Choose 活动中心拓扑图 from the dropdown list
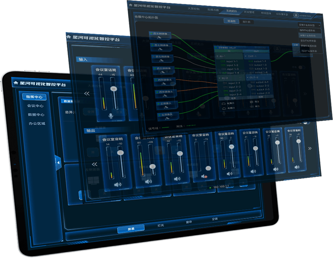 click(x=312, y=51)
